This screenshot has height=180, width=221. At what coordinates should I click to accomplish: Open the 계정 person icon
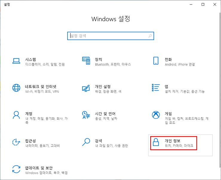point(16,115)
